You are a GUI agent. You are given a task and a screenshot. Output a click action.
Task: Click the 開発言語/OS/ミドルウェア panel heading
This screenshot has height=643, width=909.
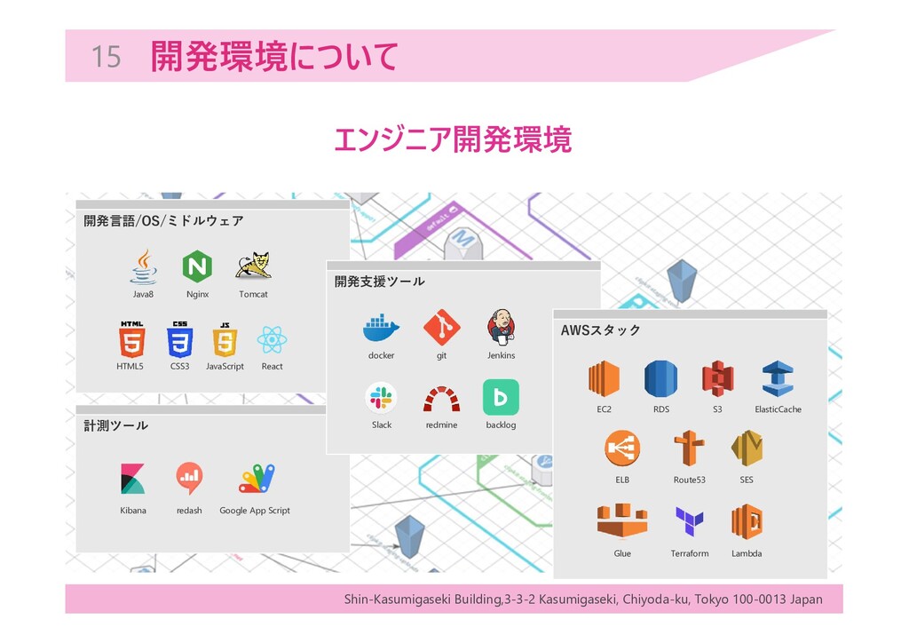(x=163, y=221)
